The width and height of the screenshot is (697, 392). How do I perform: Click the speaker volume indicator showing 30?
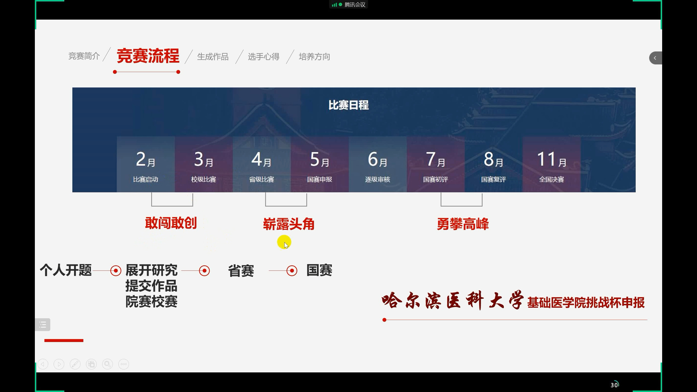615,384
